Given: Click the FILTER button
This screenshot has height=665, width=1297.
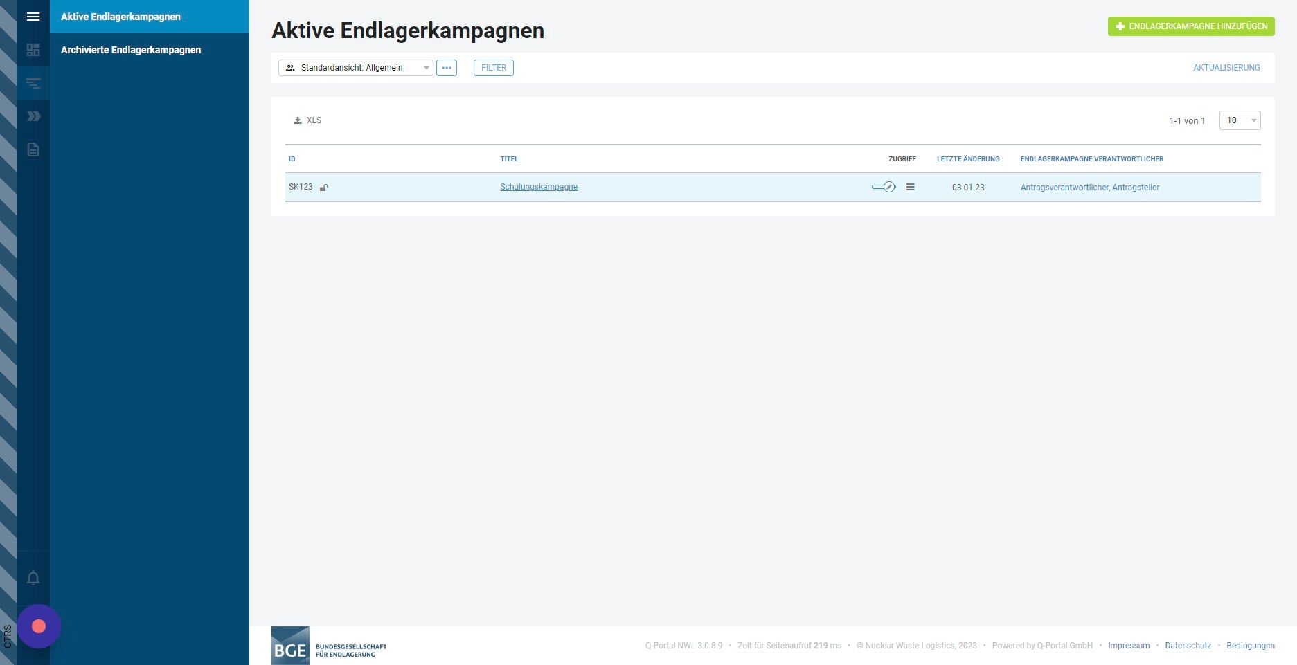Looking at the screenshot, I should click(x=494, y=68).
